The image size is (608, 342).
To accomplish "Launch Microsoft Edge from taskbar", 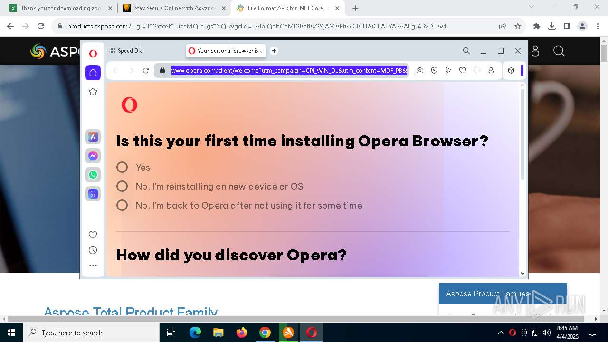I will tap(195, 332).
